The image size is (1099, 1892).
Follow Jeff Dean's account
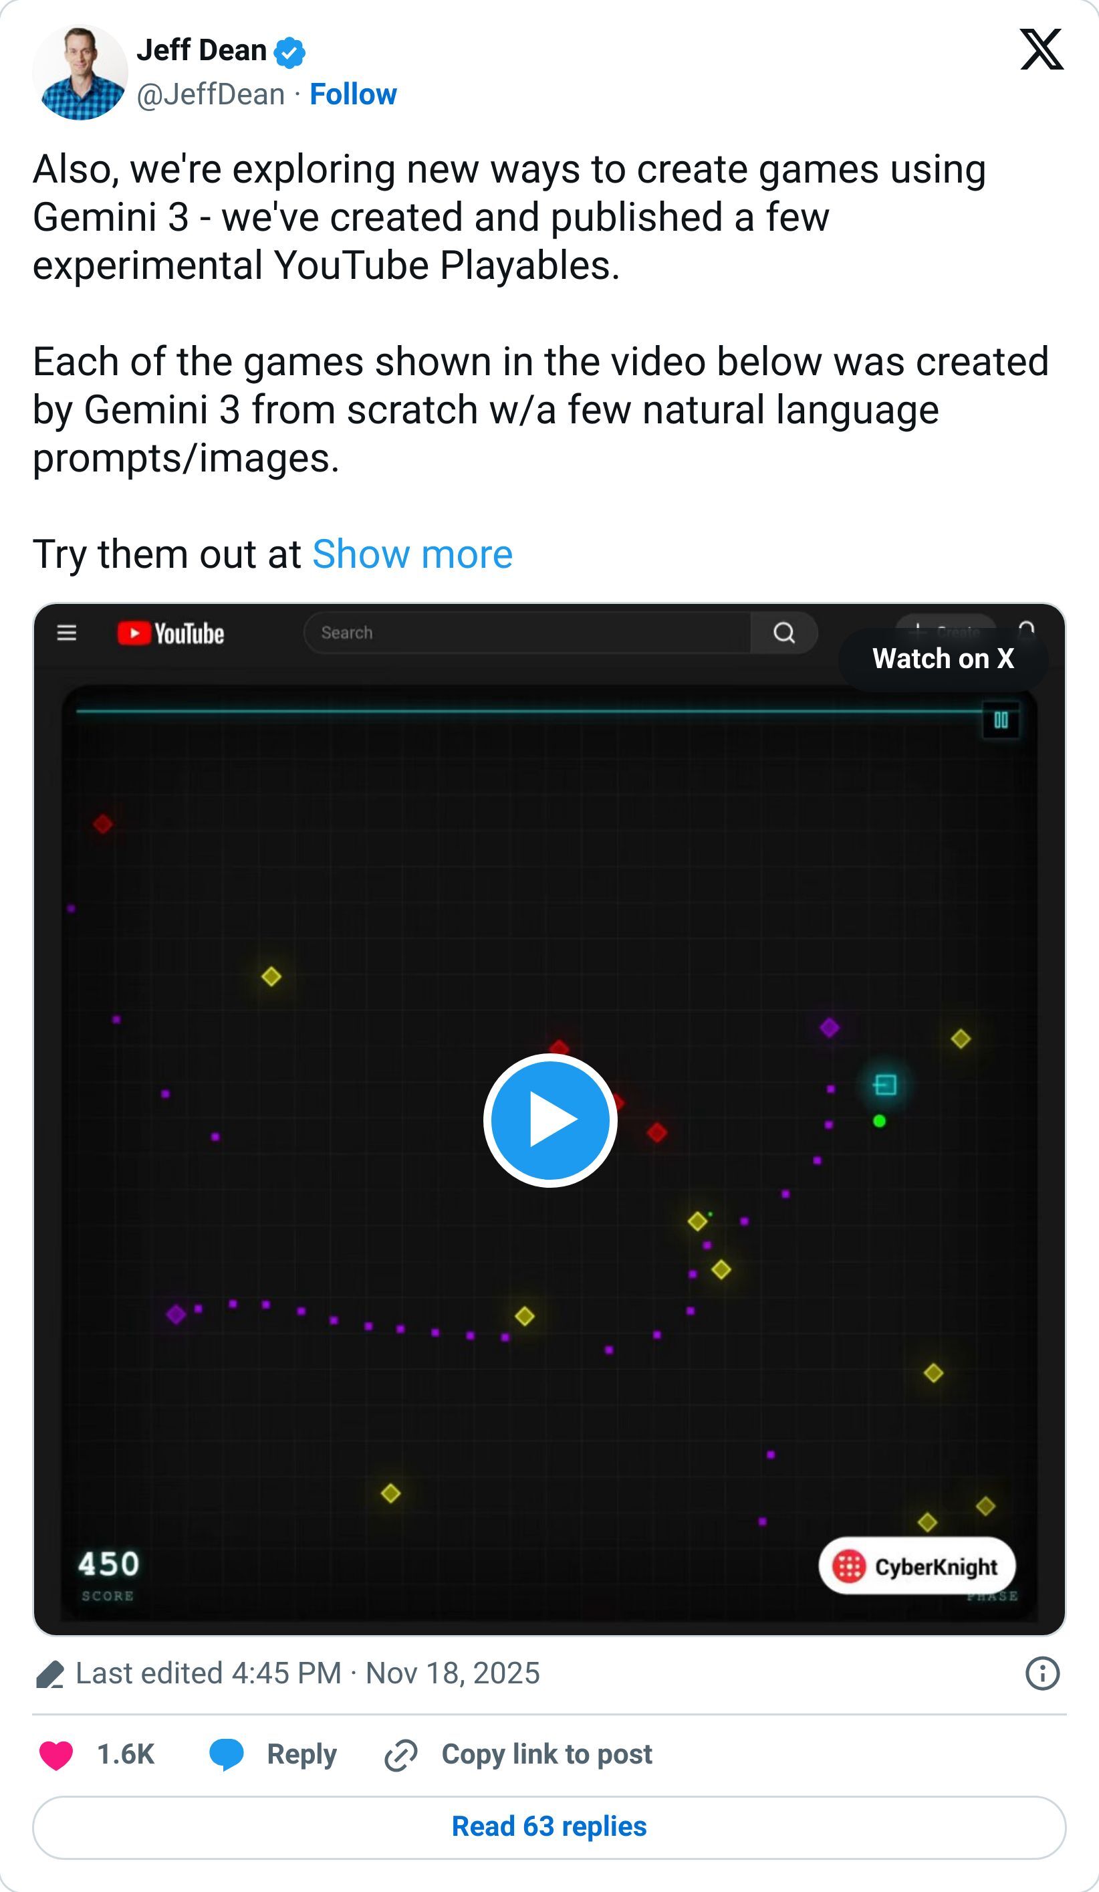353,94
